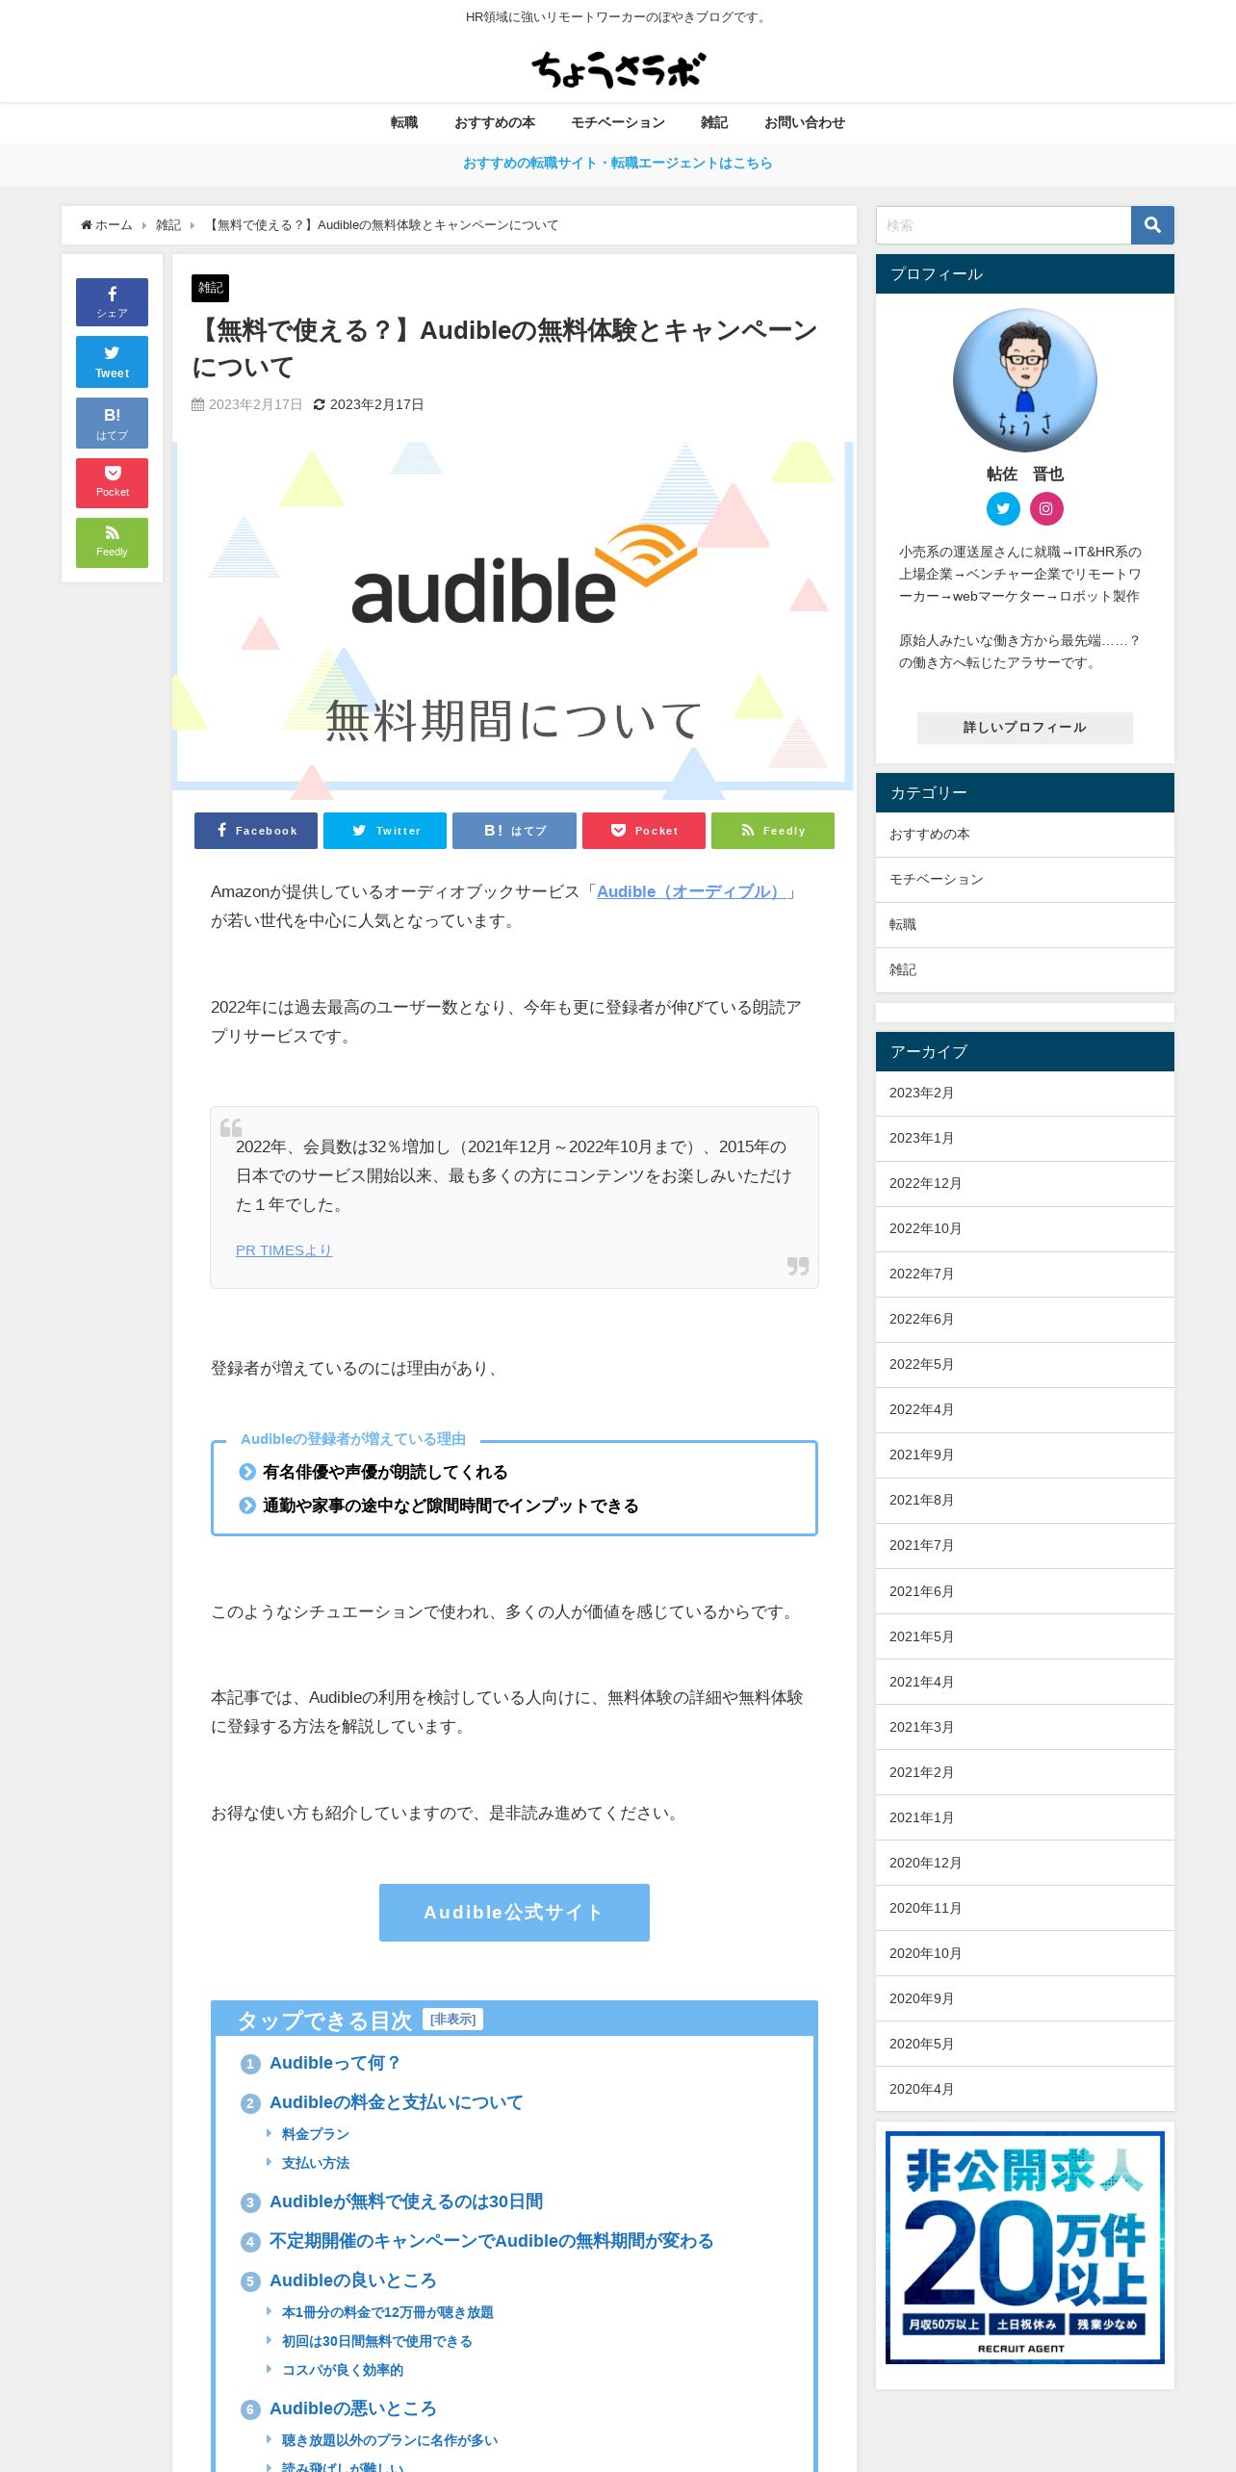Click the Facebook share bar below image
Screen dimensions: 1236x2472
[x=256, y=831]
